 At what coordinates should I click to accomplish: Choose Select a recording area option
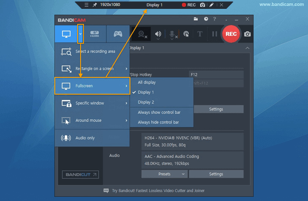[92, 51]
